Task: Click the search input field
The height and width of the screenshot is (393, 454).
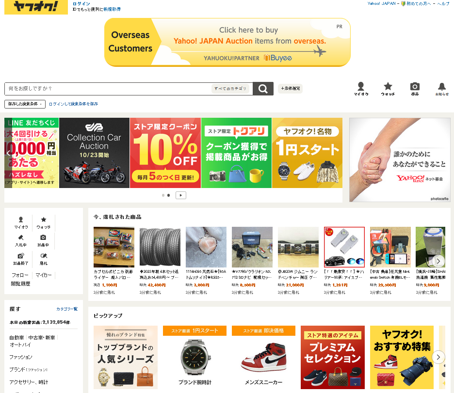Action: pyautogui.click(x=109, y=89)
